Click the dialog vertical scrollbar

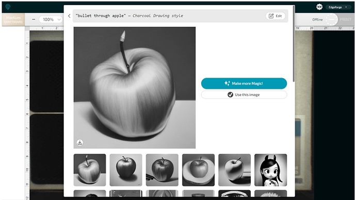tap(294, 44)
